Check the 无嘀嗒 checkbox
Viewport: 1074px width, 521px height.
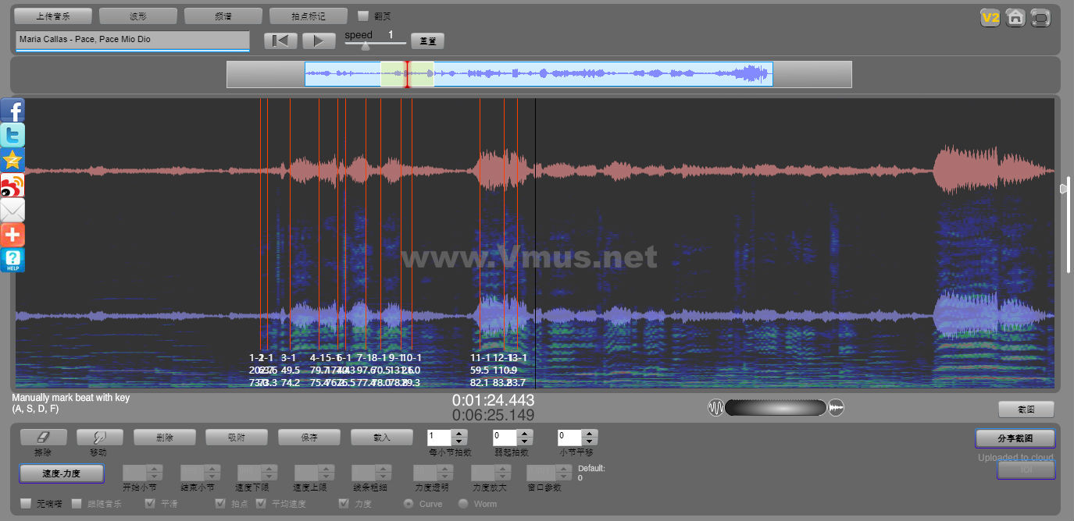tap(27, 504)
